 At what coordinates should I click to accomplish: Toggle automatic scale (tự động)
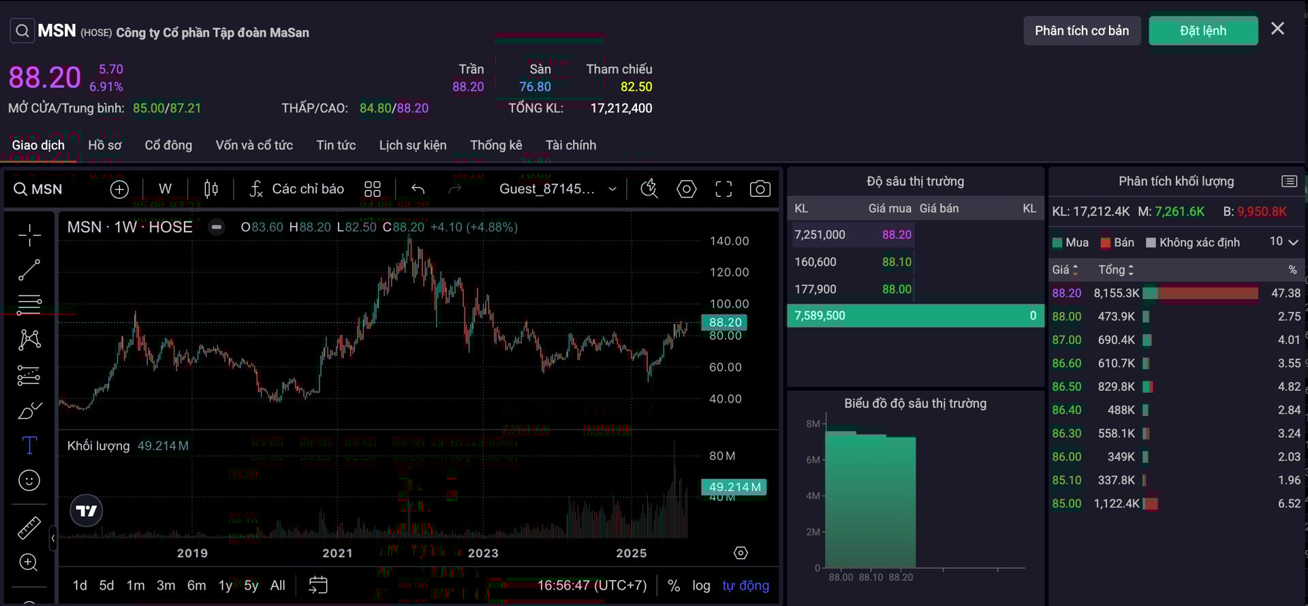[745, 586]
